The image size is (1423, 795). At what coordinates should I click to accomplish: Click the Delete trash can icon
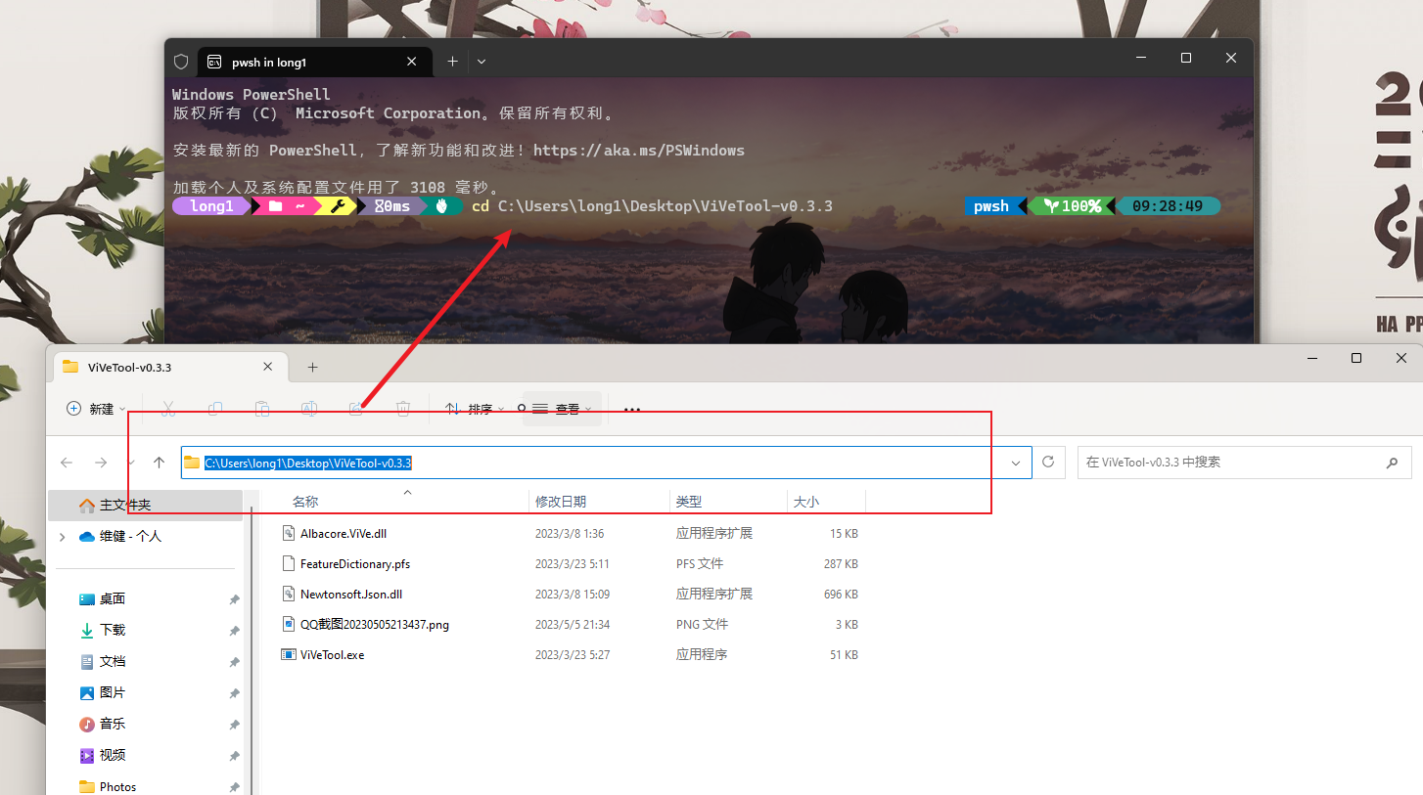pos(403,409)
